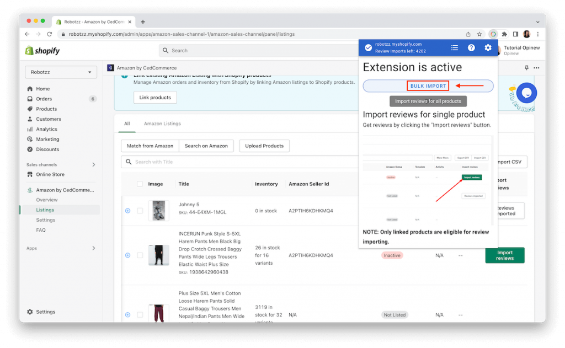Open the extension list icon in popup header

(x=455, y=47)
